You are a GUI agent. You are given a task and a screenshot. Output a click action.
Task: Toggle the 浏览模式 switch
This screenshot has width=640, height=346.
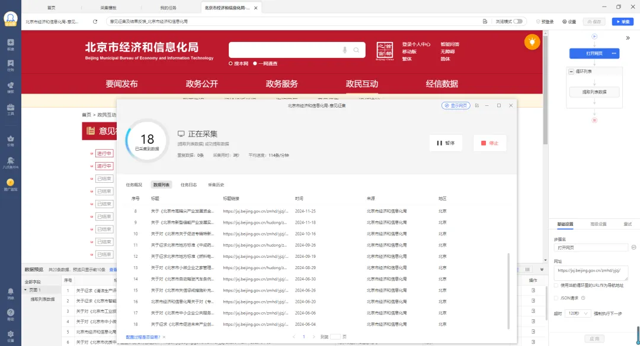click(518, 22)
